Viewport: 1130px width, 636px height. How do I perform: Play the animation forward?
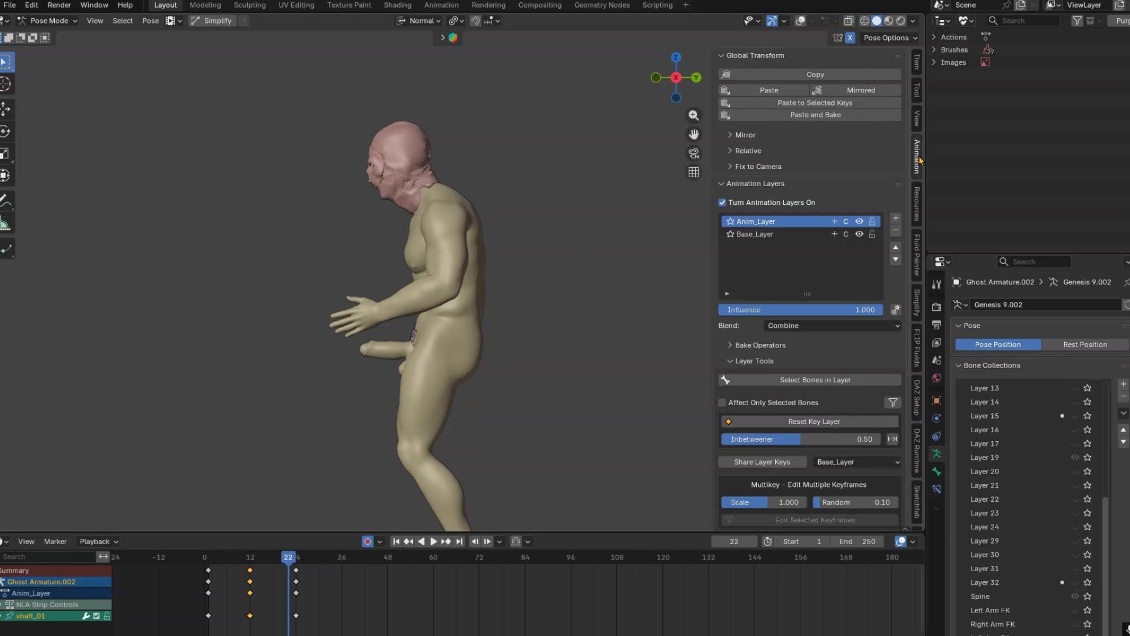tap(434, 542)
